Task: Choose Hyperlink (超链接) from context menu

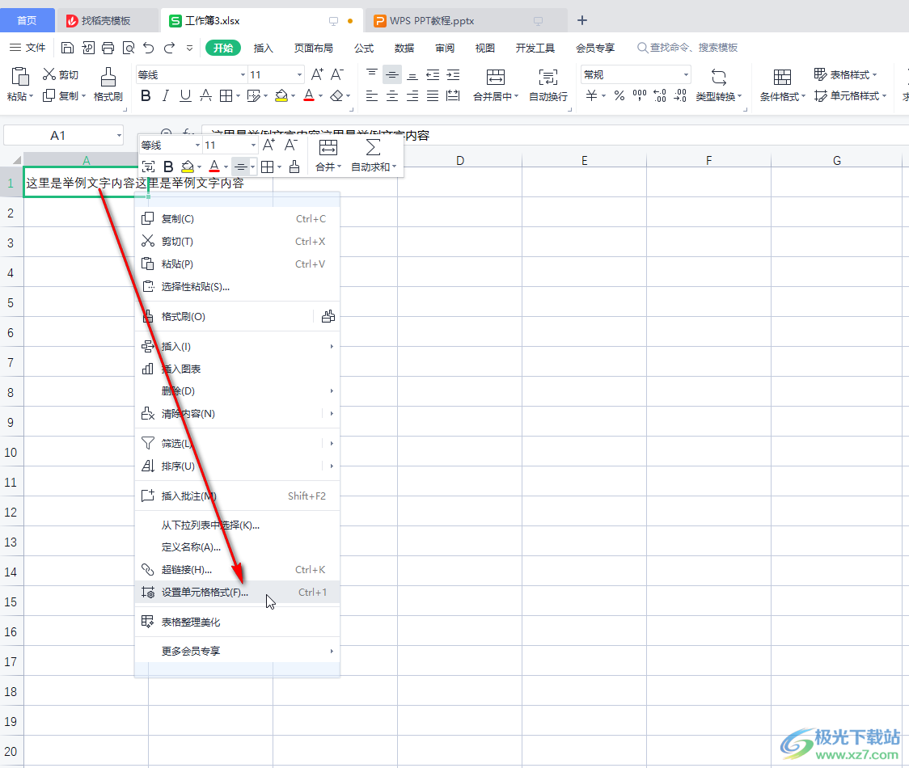Action: point(237,570)
